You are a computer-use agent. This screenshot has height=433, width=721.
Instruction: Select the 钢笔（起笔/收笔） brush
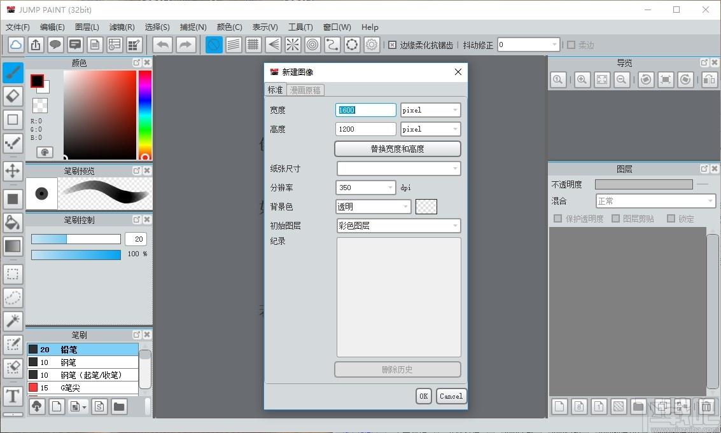pyautogui.click(x=83, y=375)
